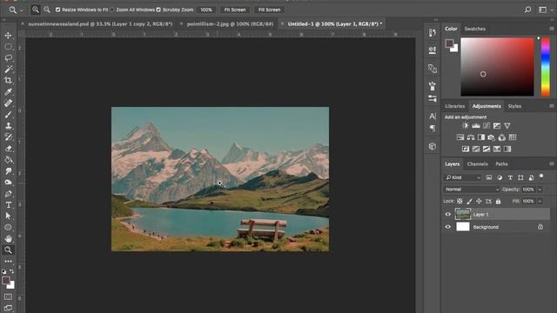Screen dimensions: 557x313
Task: Click the Zoom Out magnifier in options bar
Action: coord(47,10)
